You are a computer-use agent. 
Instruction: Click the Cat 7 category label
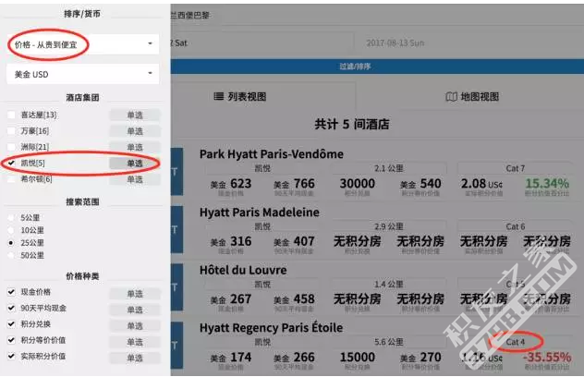pyautogui.click(x=516, y=168)
